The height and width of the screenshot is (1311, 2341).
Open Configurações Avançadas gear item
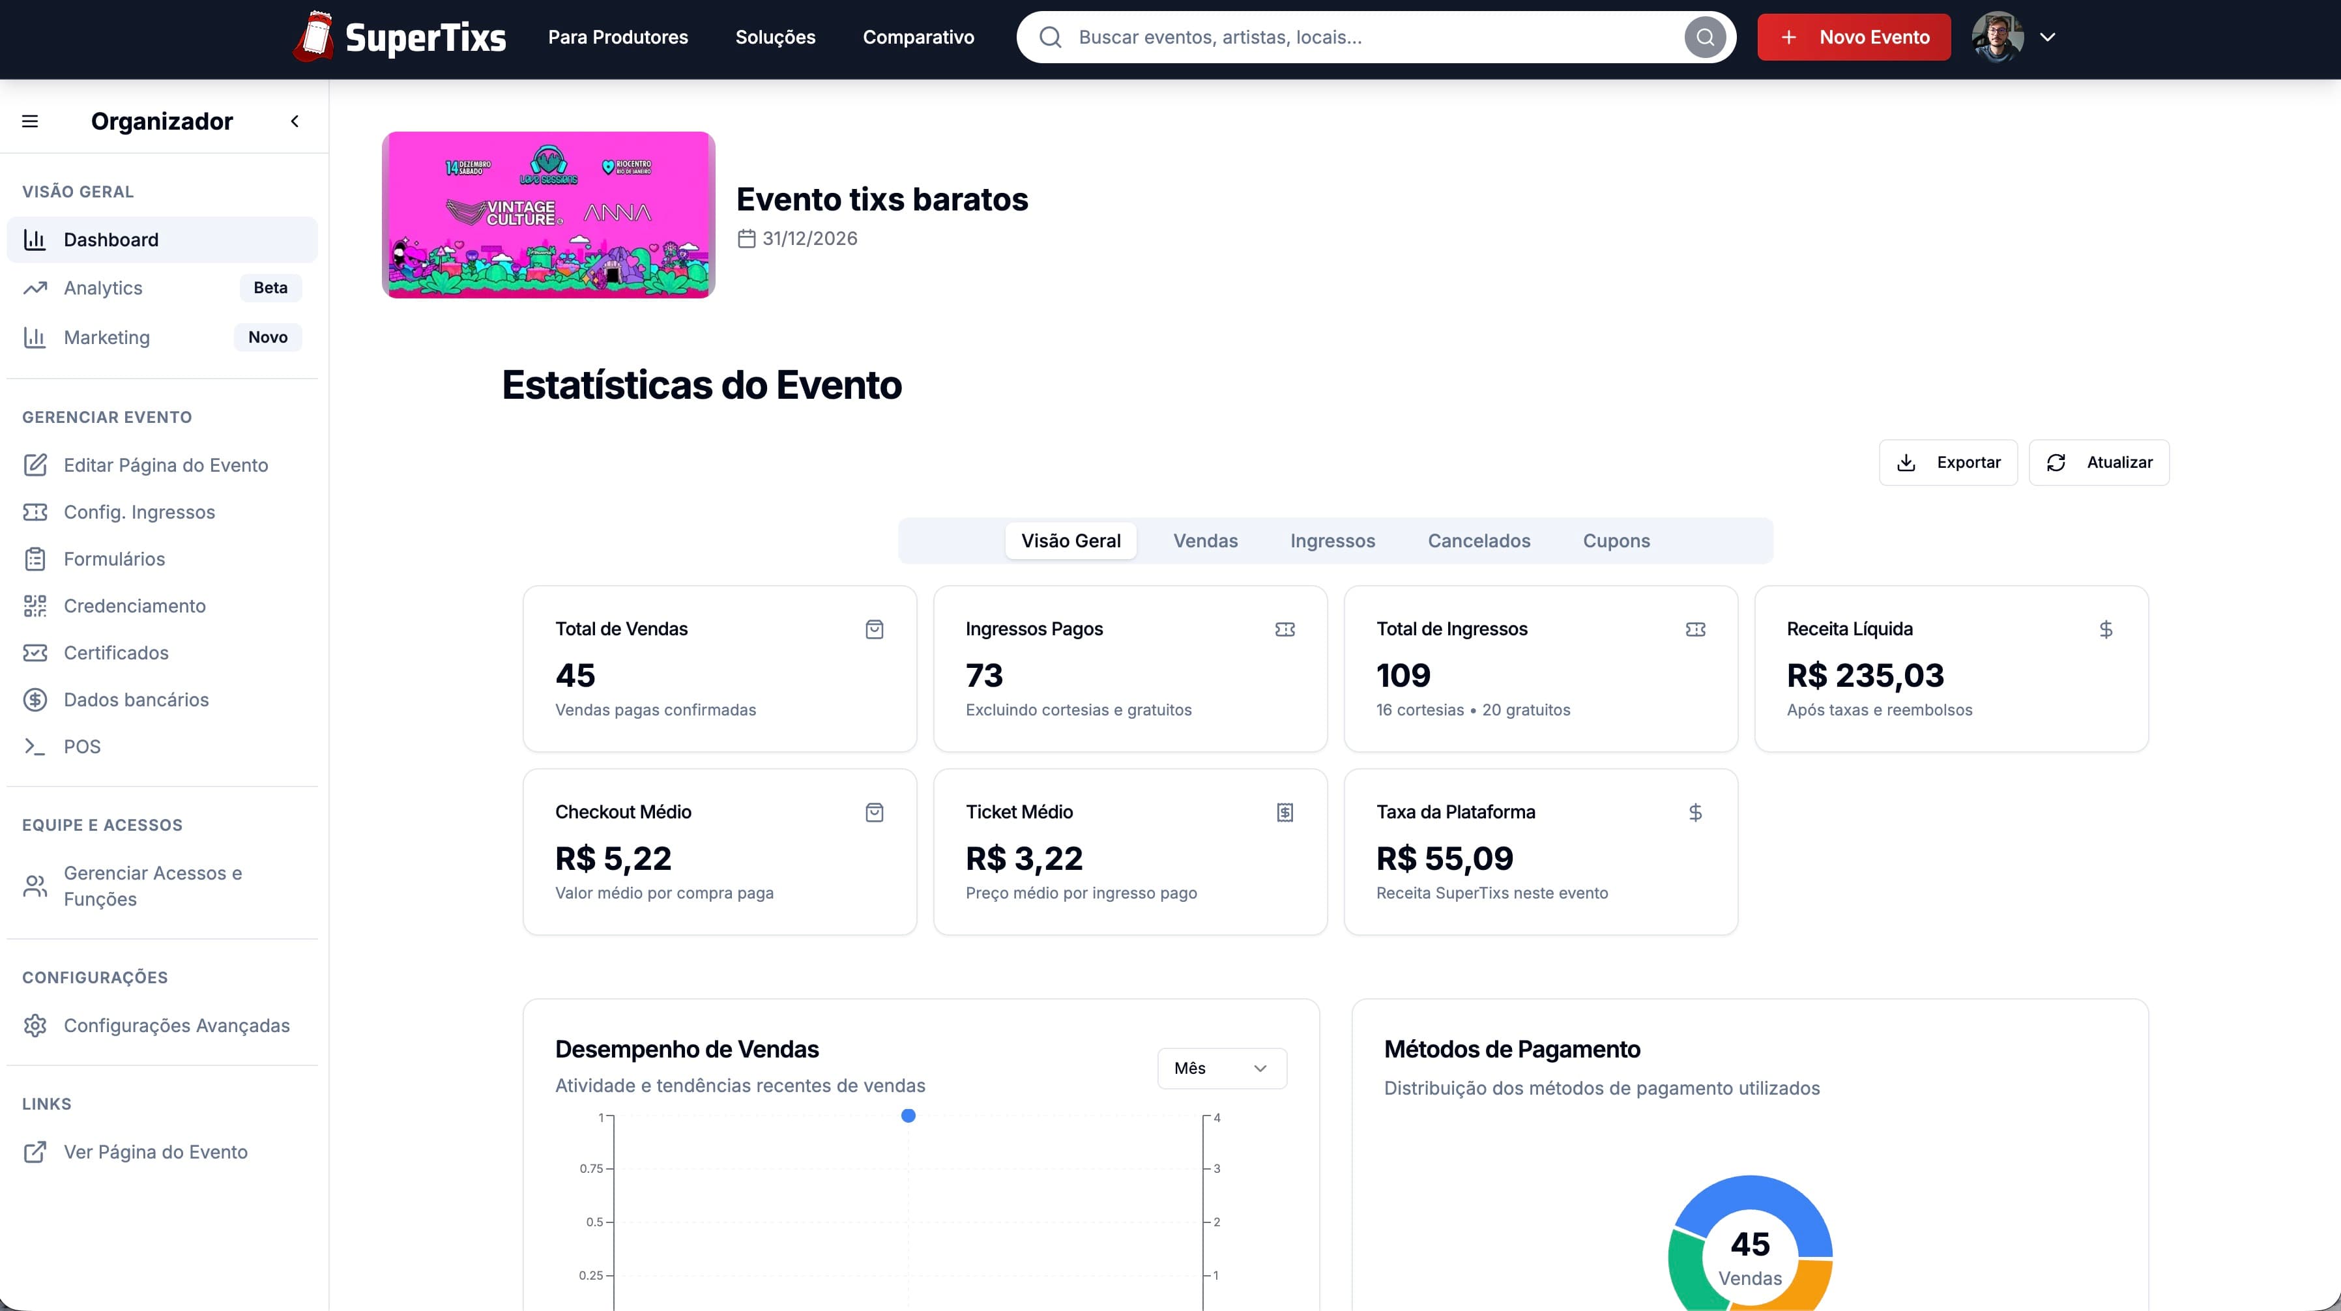click(162, 1026)
